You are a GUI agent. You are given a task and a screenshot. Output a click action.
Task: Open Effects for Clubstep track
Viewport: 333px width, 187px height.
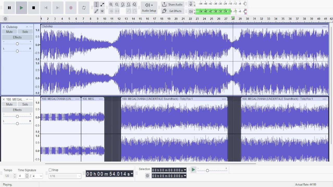pos(17,37)
